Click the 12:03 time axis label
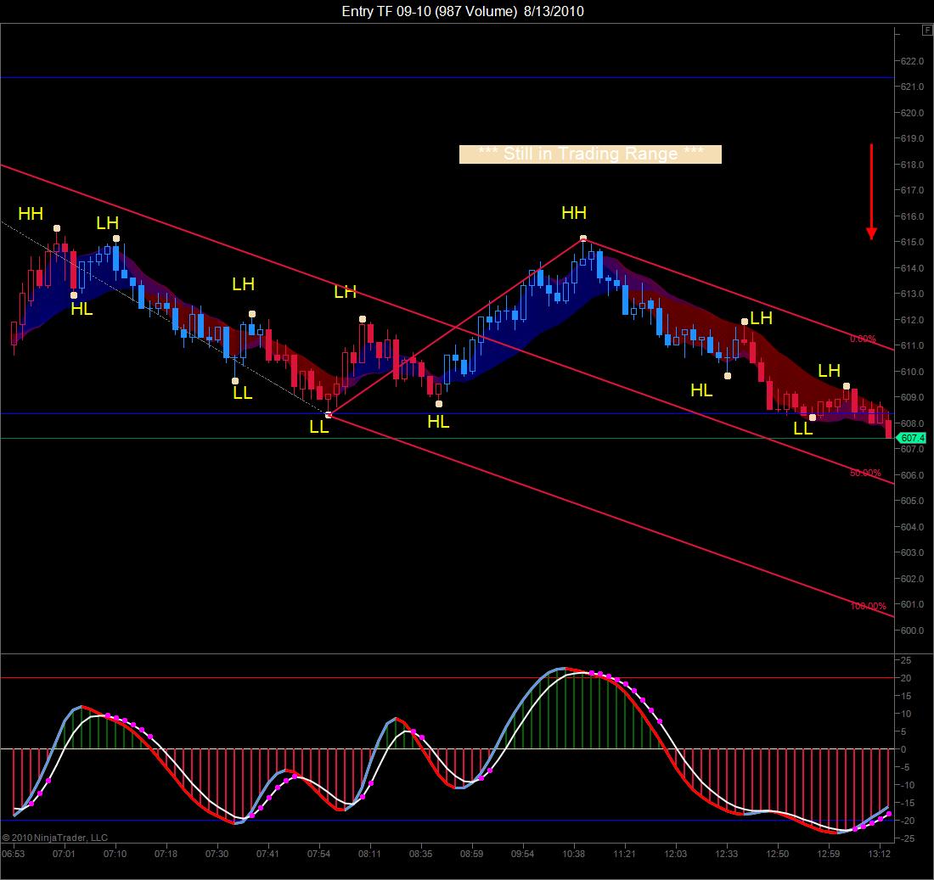934x880 pixels. click(x=676, y=854)
